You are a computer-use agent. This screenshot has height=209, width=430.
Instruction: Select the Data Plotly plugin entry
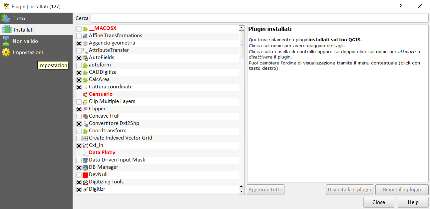(x=102, y=153)
